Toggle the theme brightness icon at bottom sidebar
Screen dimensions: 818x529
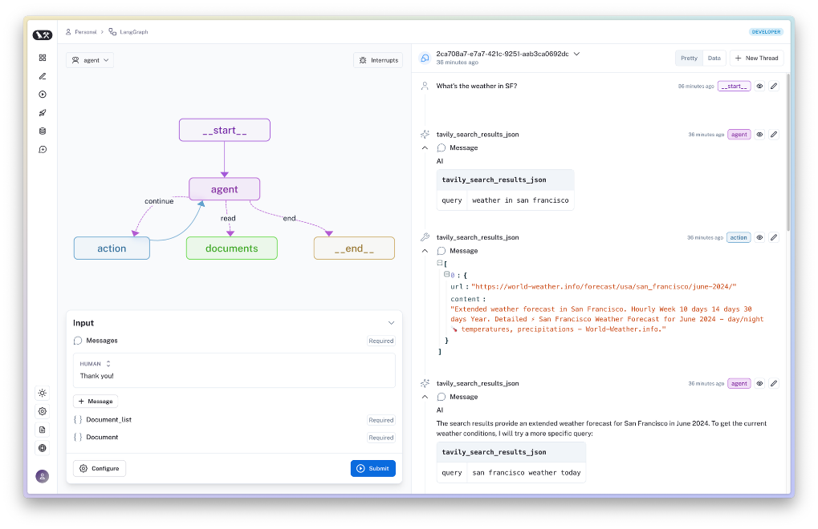(x=42, y=393)
